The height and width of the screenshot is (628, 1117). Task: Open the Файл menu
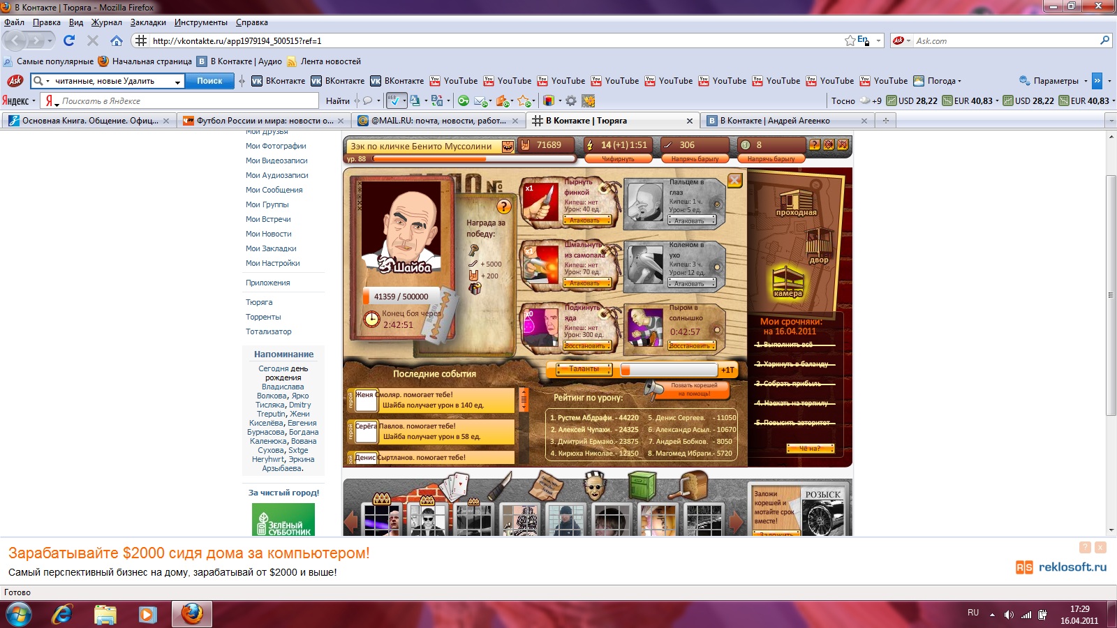(14, 22)
